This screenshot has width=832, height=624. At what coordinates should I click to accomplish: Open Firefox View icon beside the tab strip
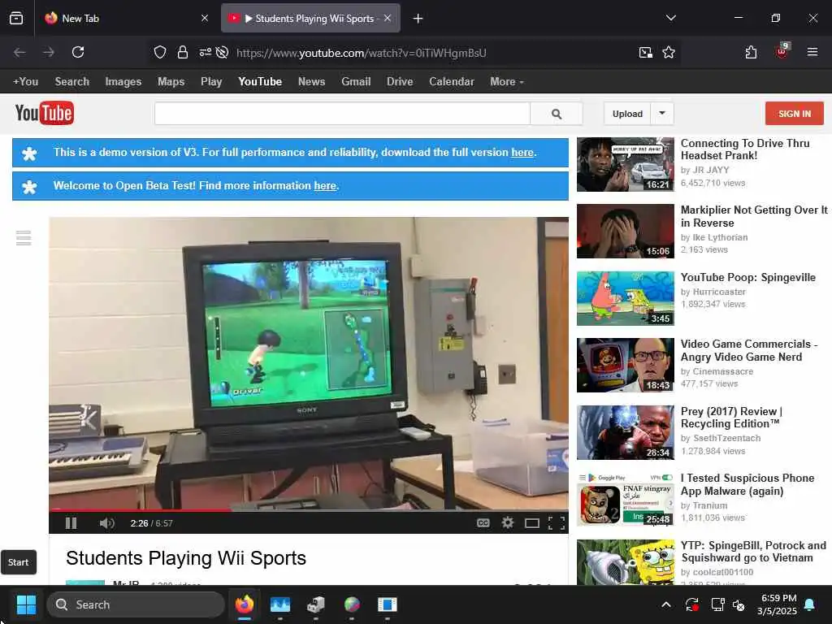16,18
